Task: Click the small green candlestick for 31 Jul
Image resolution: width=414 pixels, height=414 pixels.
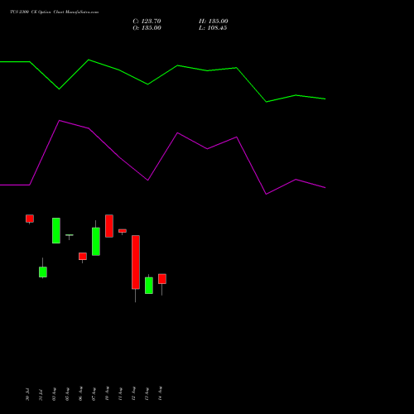Action: coord(43,272)
